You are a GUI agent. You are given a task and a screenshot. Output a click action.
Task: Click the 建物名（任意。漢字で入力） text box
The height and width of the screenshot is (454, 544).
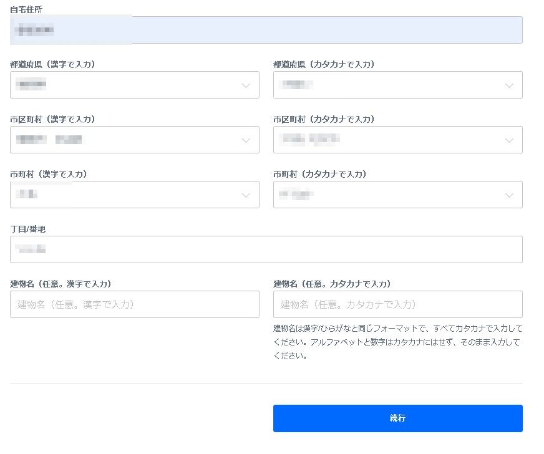pyautogui.click(x=134, y=304)
